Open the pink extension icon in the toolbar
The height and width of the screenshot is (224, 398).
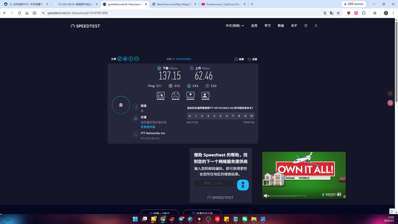(356, 13)
